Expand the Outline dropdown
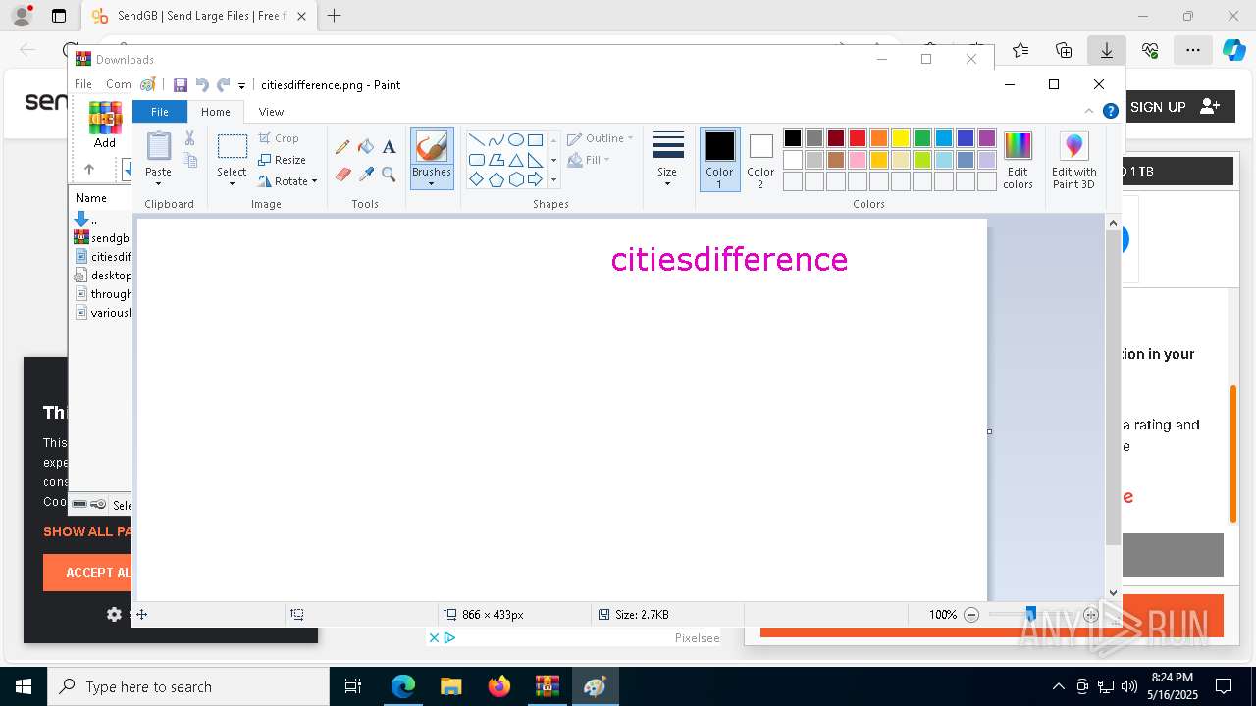Viewport: 1256px width, 706px height. [630, 138]
